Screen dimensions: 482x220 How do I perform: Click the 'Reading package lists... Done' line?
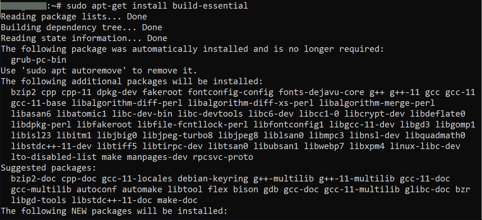pyautogui.click(x=74, y=17)
